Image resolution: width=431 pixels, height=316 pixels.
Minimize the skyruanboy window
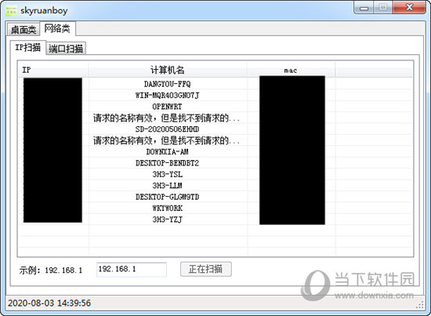click(x=364, y=7)
